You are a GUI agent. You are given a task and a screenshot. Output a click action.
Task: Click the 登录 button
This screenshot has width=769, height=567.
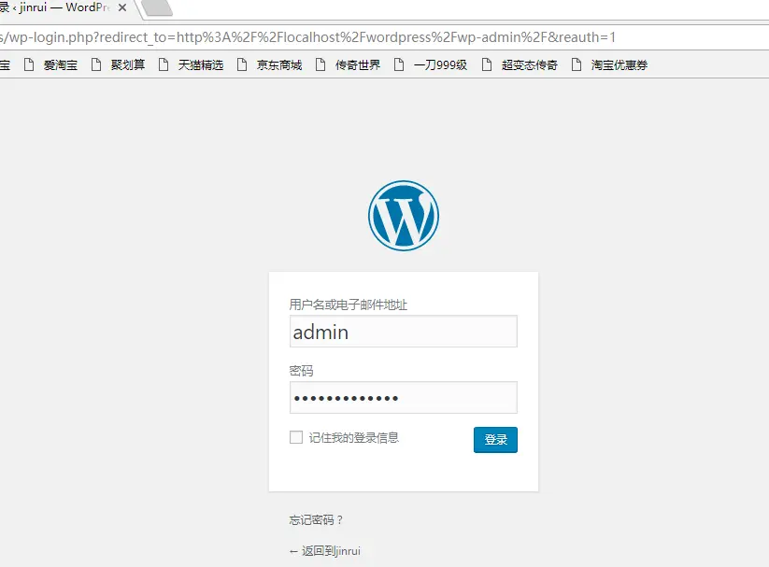point(495,440)
